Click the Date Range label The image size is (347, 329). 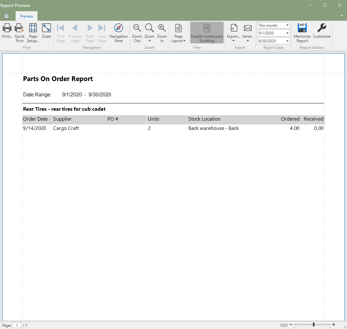(x=37, y=95)
